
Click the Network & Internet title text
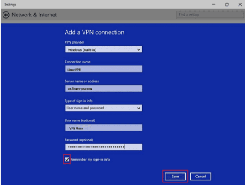pyautogui.click(x=34, y=15)
